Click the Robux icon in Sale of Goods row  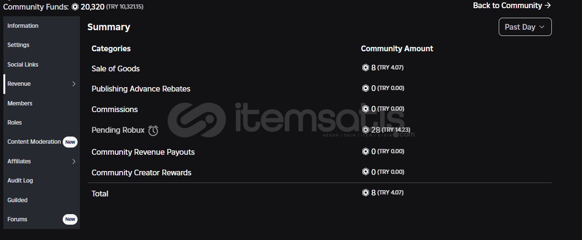(366, 68)
